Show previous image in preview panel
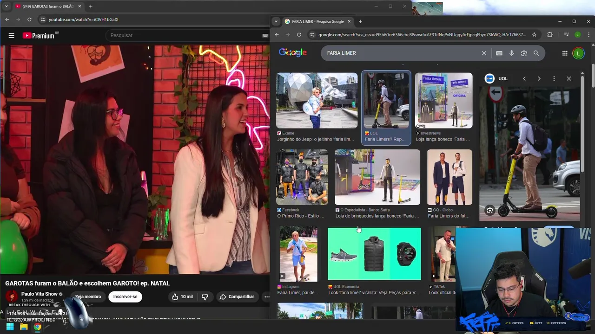Viewport: 595px width, 334px height. click(x=524, y=78)
